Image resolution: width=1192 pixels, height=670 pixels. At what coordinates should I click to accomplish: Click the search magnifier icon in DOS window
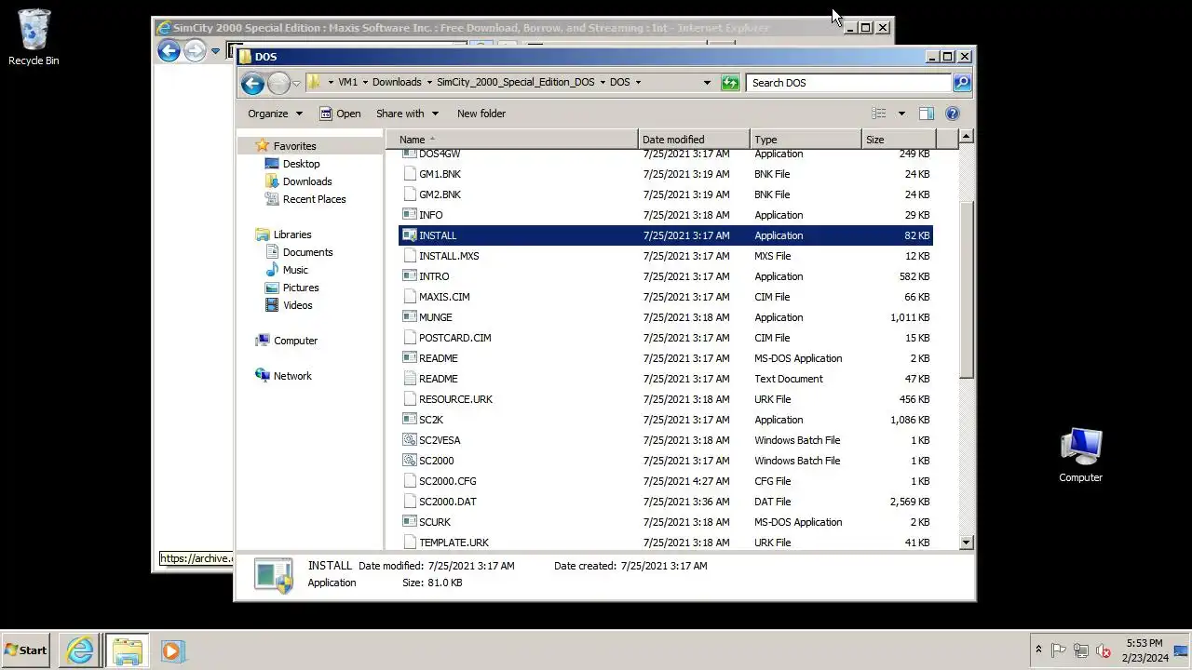point(962,83)
